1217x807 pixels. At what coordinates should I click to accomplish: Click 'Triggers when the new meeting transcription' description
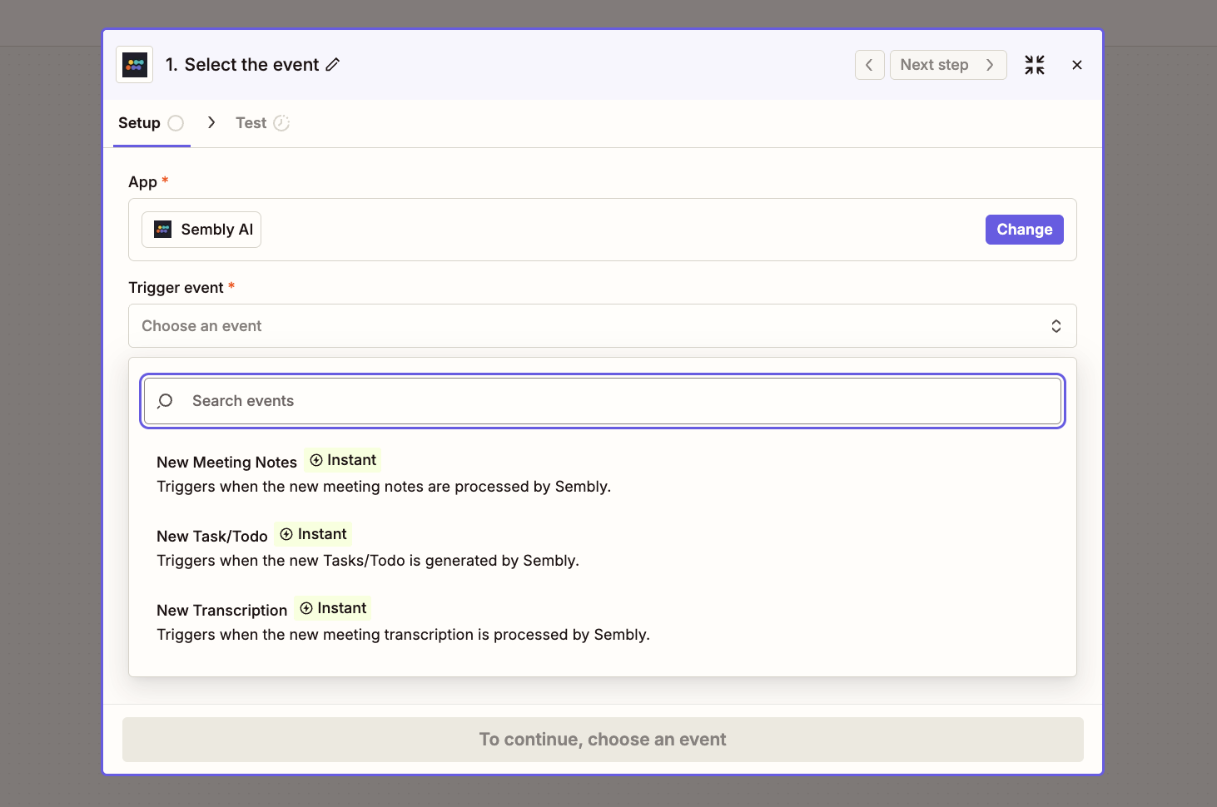click(403, 635)
